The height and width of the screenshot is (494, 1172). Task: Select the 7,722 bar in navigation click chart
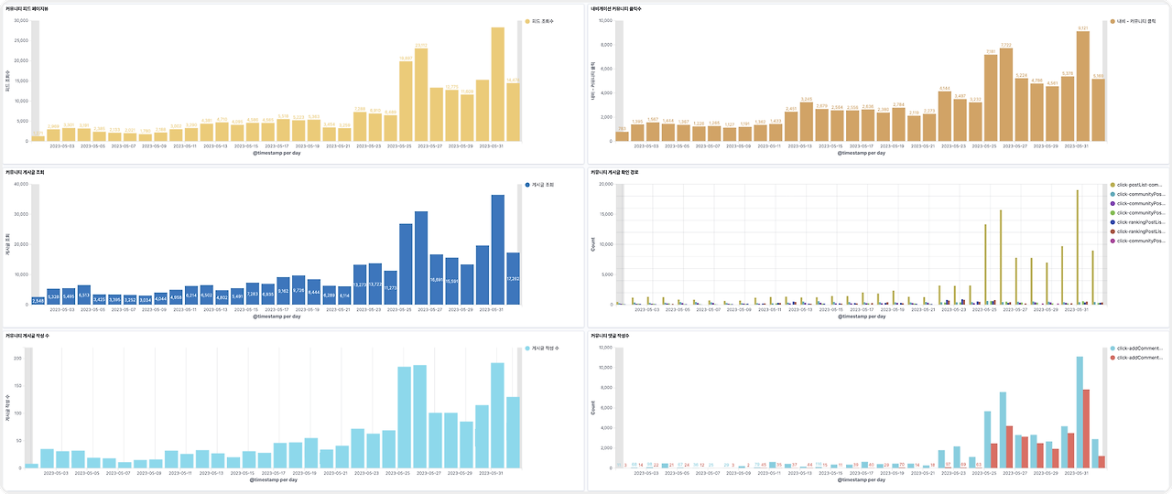click(1006, 95)
